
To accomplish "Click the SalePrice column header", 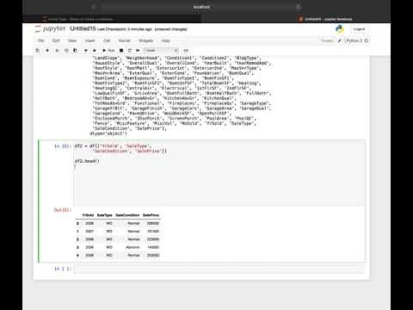I will (x=151, y=215).
